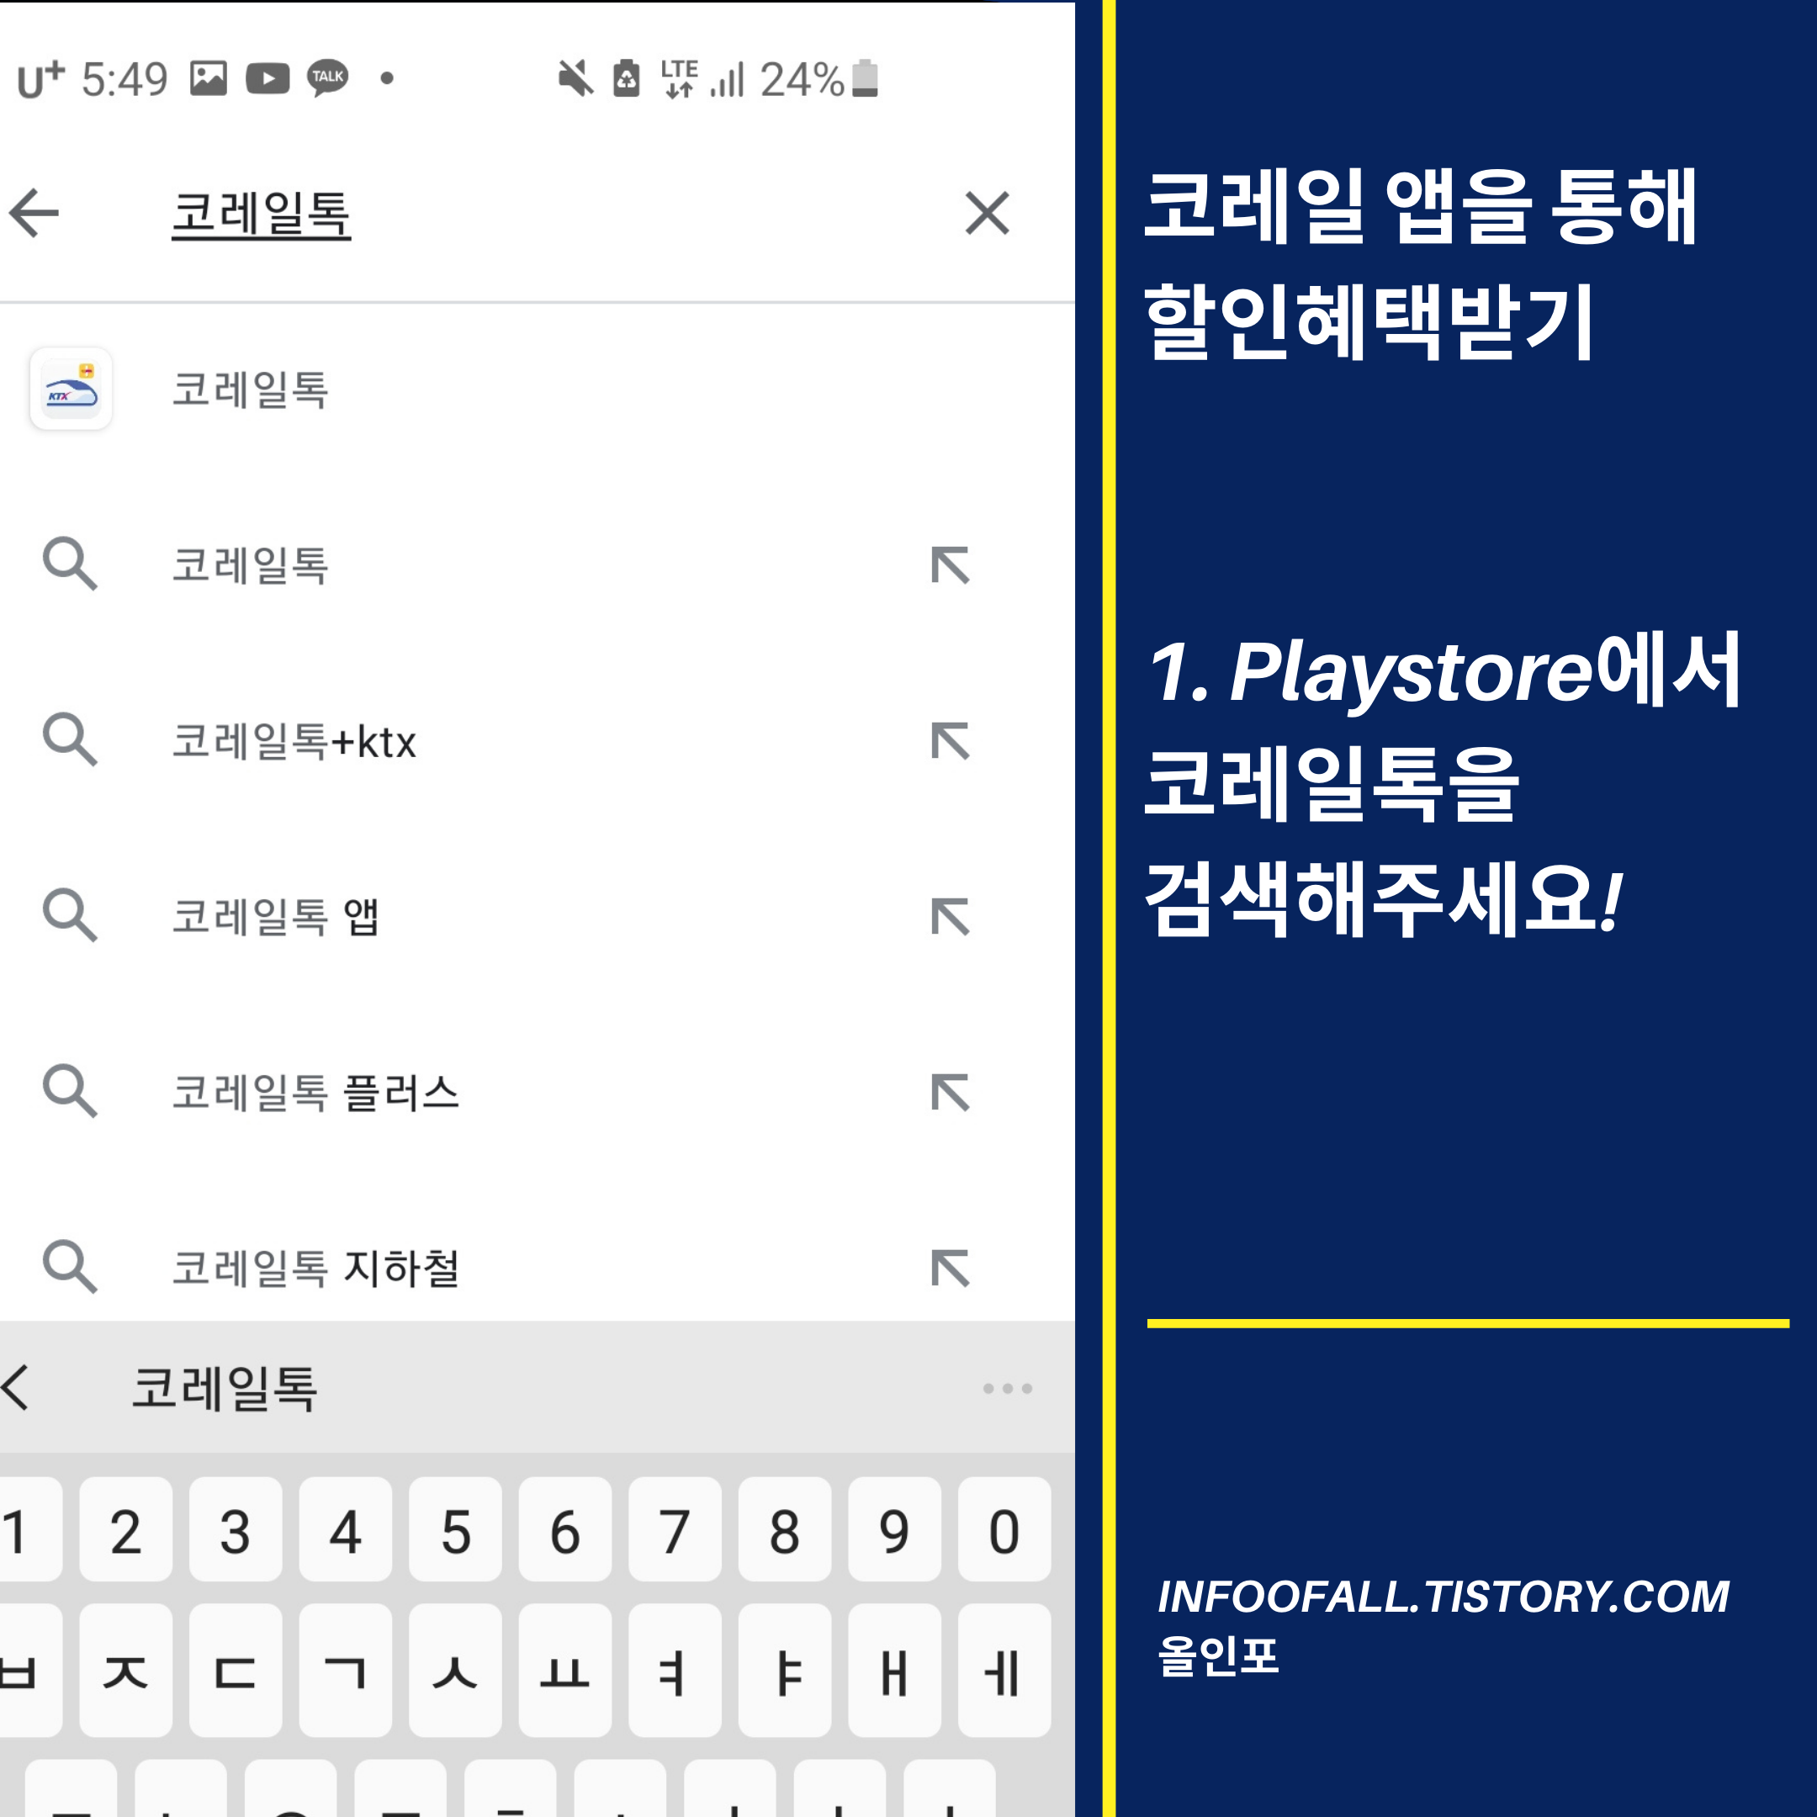1817x1817 pixels.
Task: Tap the ㄱ keyboard key
Action: pyautogui.click(x=345, y=1671)
